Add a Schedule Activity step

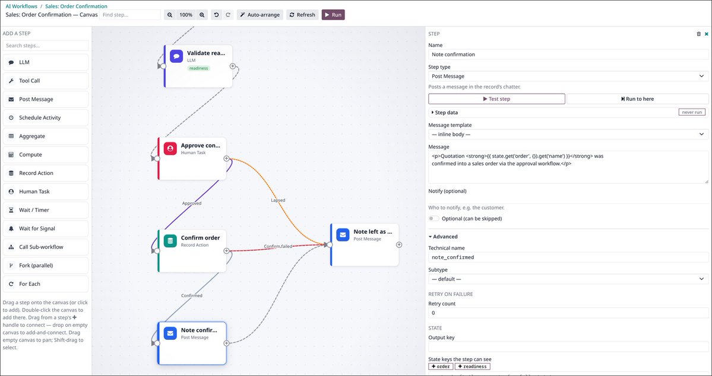(x=45, y=118)
